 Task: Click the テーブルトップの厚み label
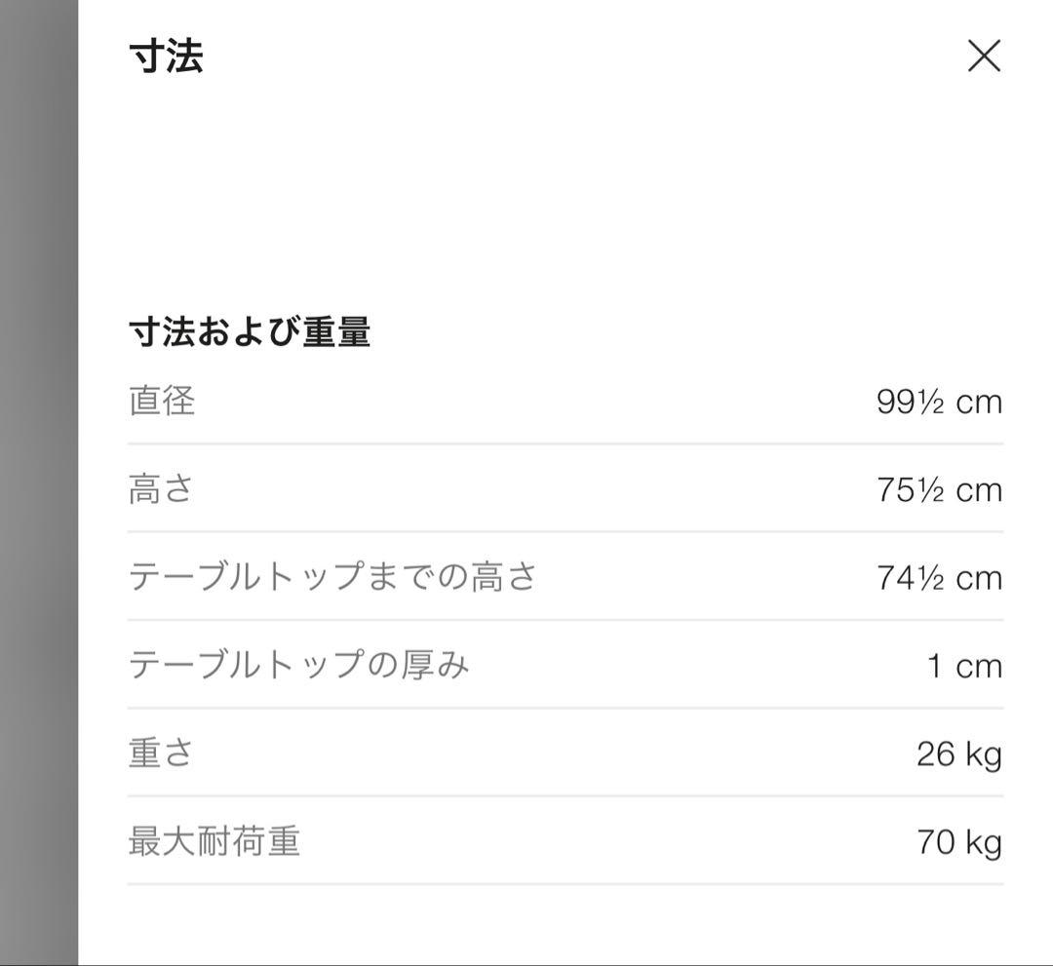point(298,665)
